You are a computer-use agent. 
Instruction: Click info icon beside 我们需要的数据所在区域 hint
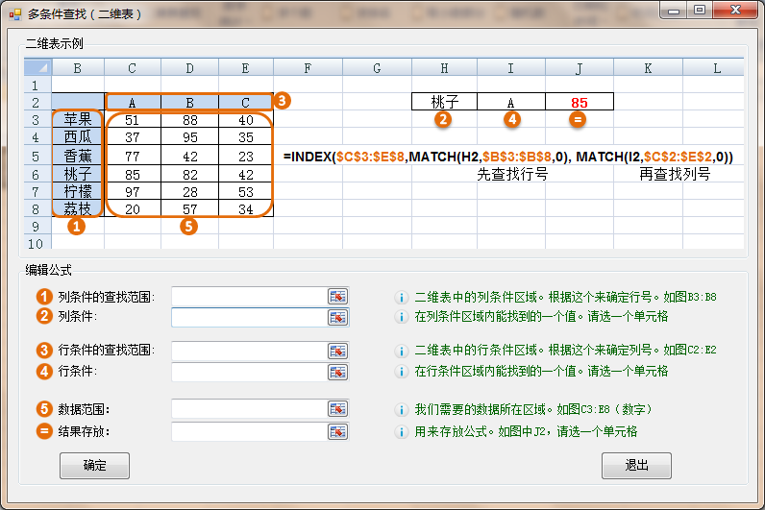pos(403,410)
